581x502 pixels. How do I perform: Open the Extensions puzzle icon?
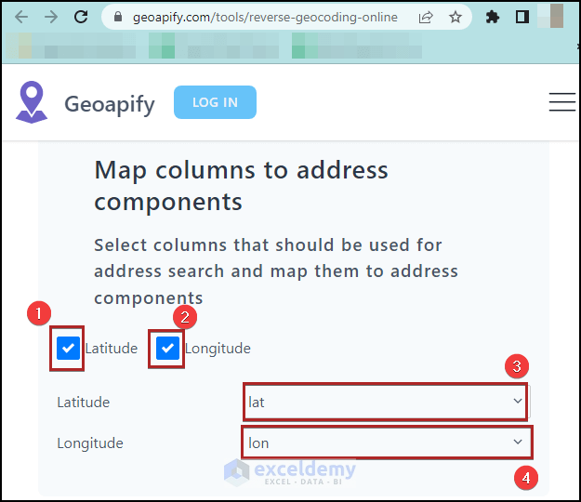click(493, 17)
